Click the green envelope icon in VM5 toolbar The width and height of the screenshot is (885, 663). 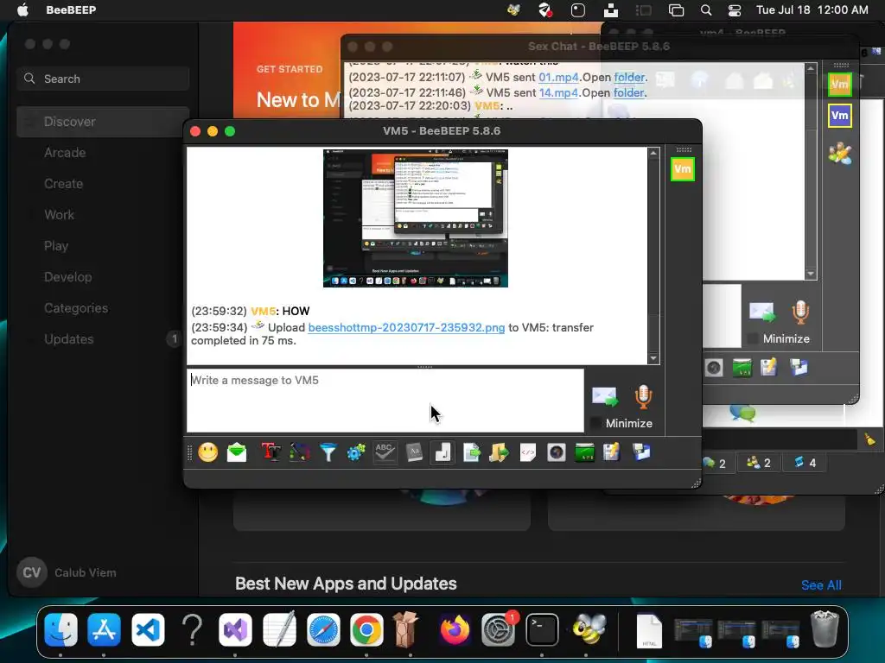point(237,452)
